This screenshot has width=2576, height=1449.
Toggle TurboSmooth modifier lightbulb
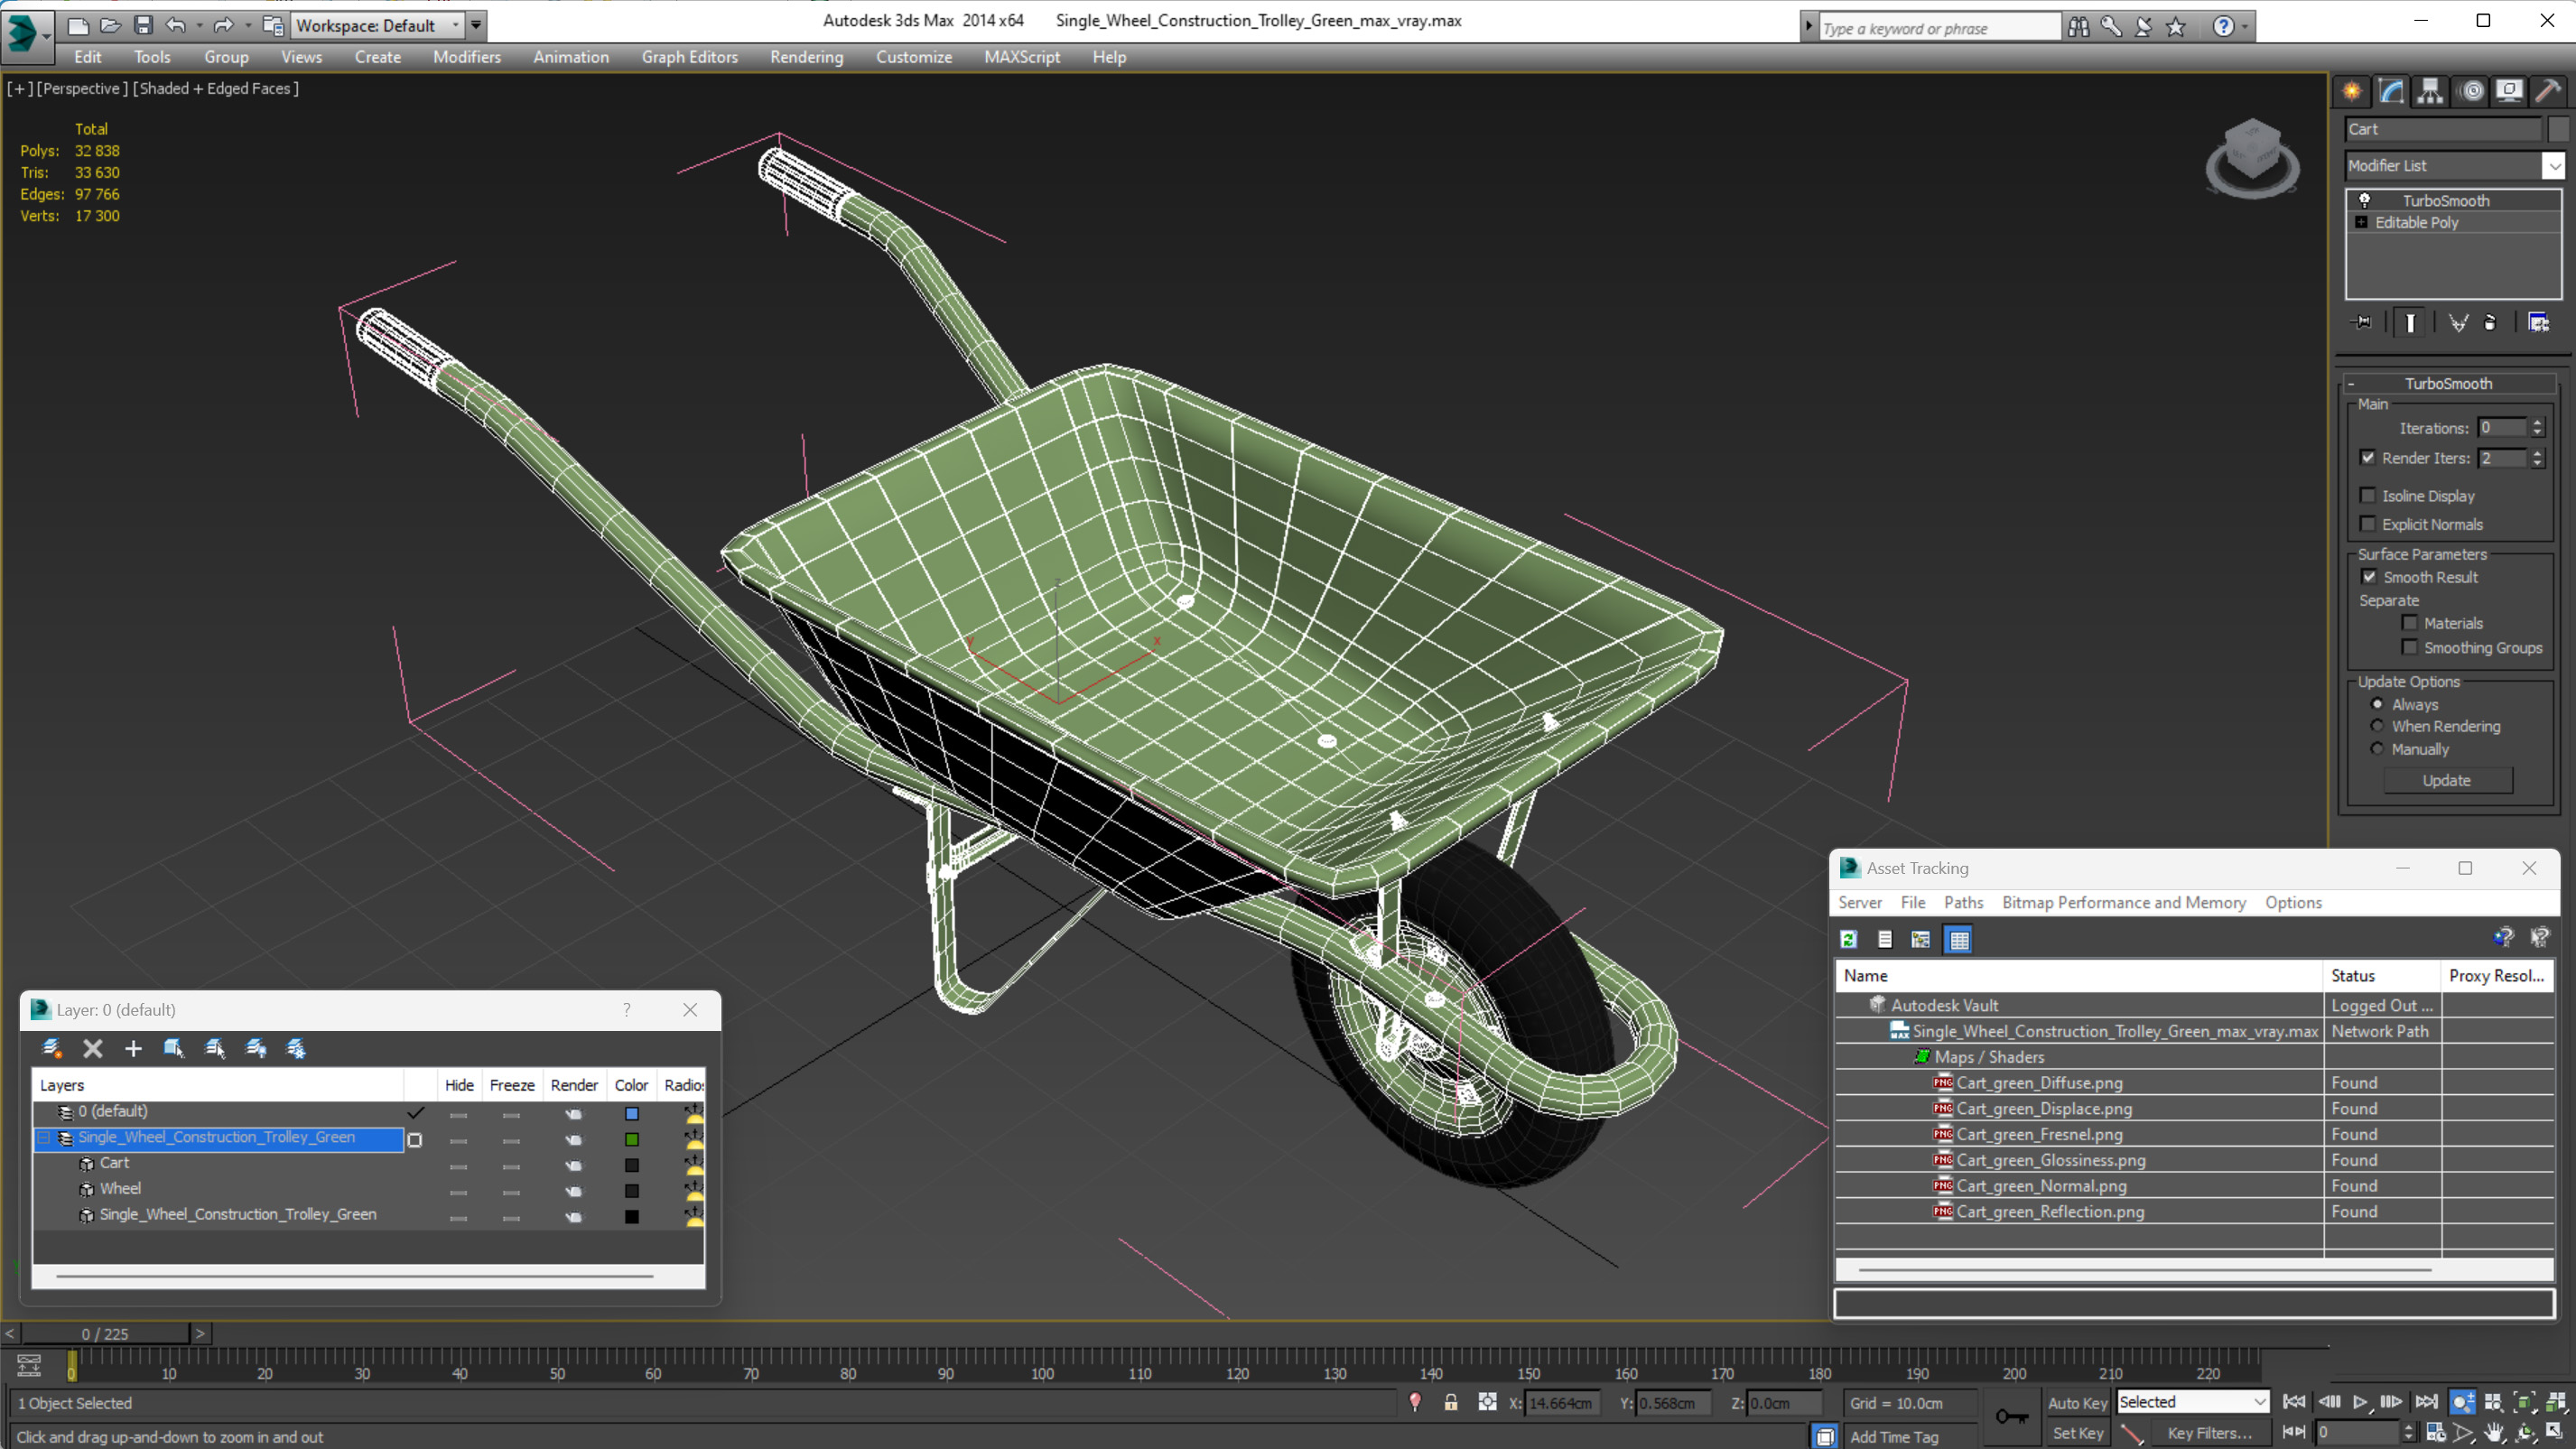2365,200
